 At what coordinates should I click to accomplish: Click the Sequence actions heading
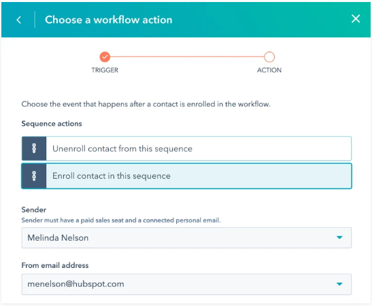tap(52, 124)
